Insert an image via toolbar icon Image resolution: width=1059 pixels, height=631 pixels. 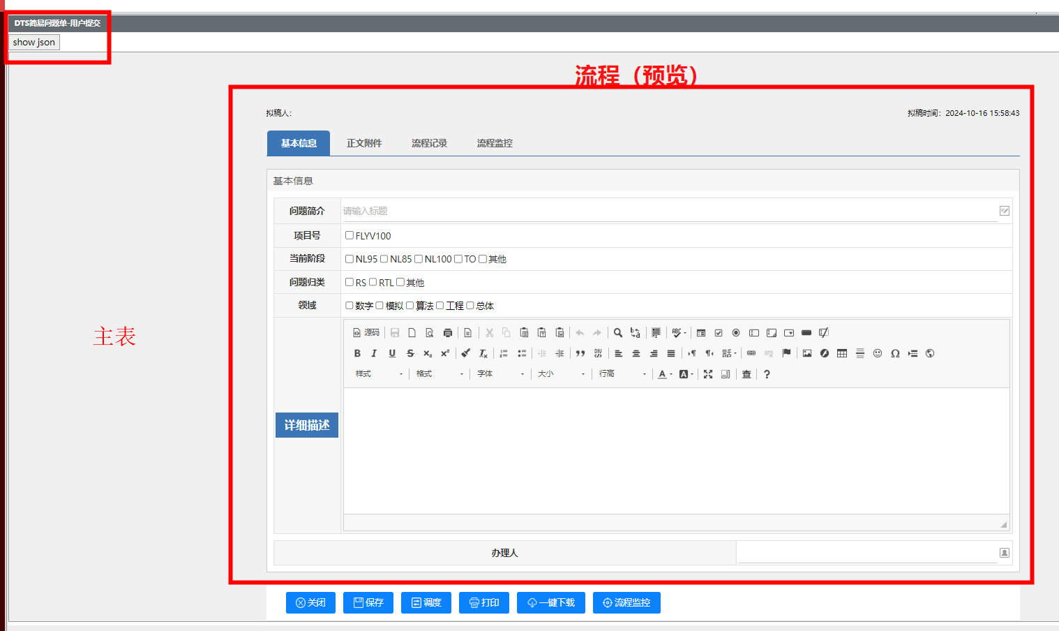tap(807, 353)
